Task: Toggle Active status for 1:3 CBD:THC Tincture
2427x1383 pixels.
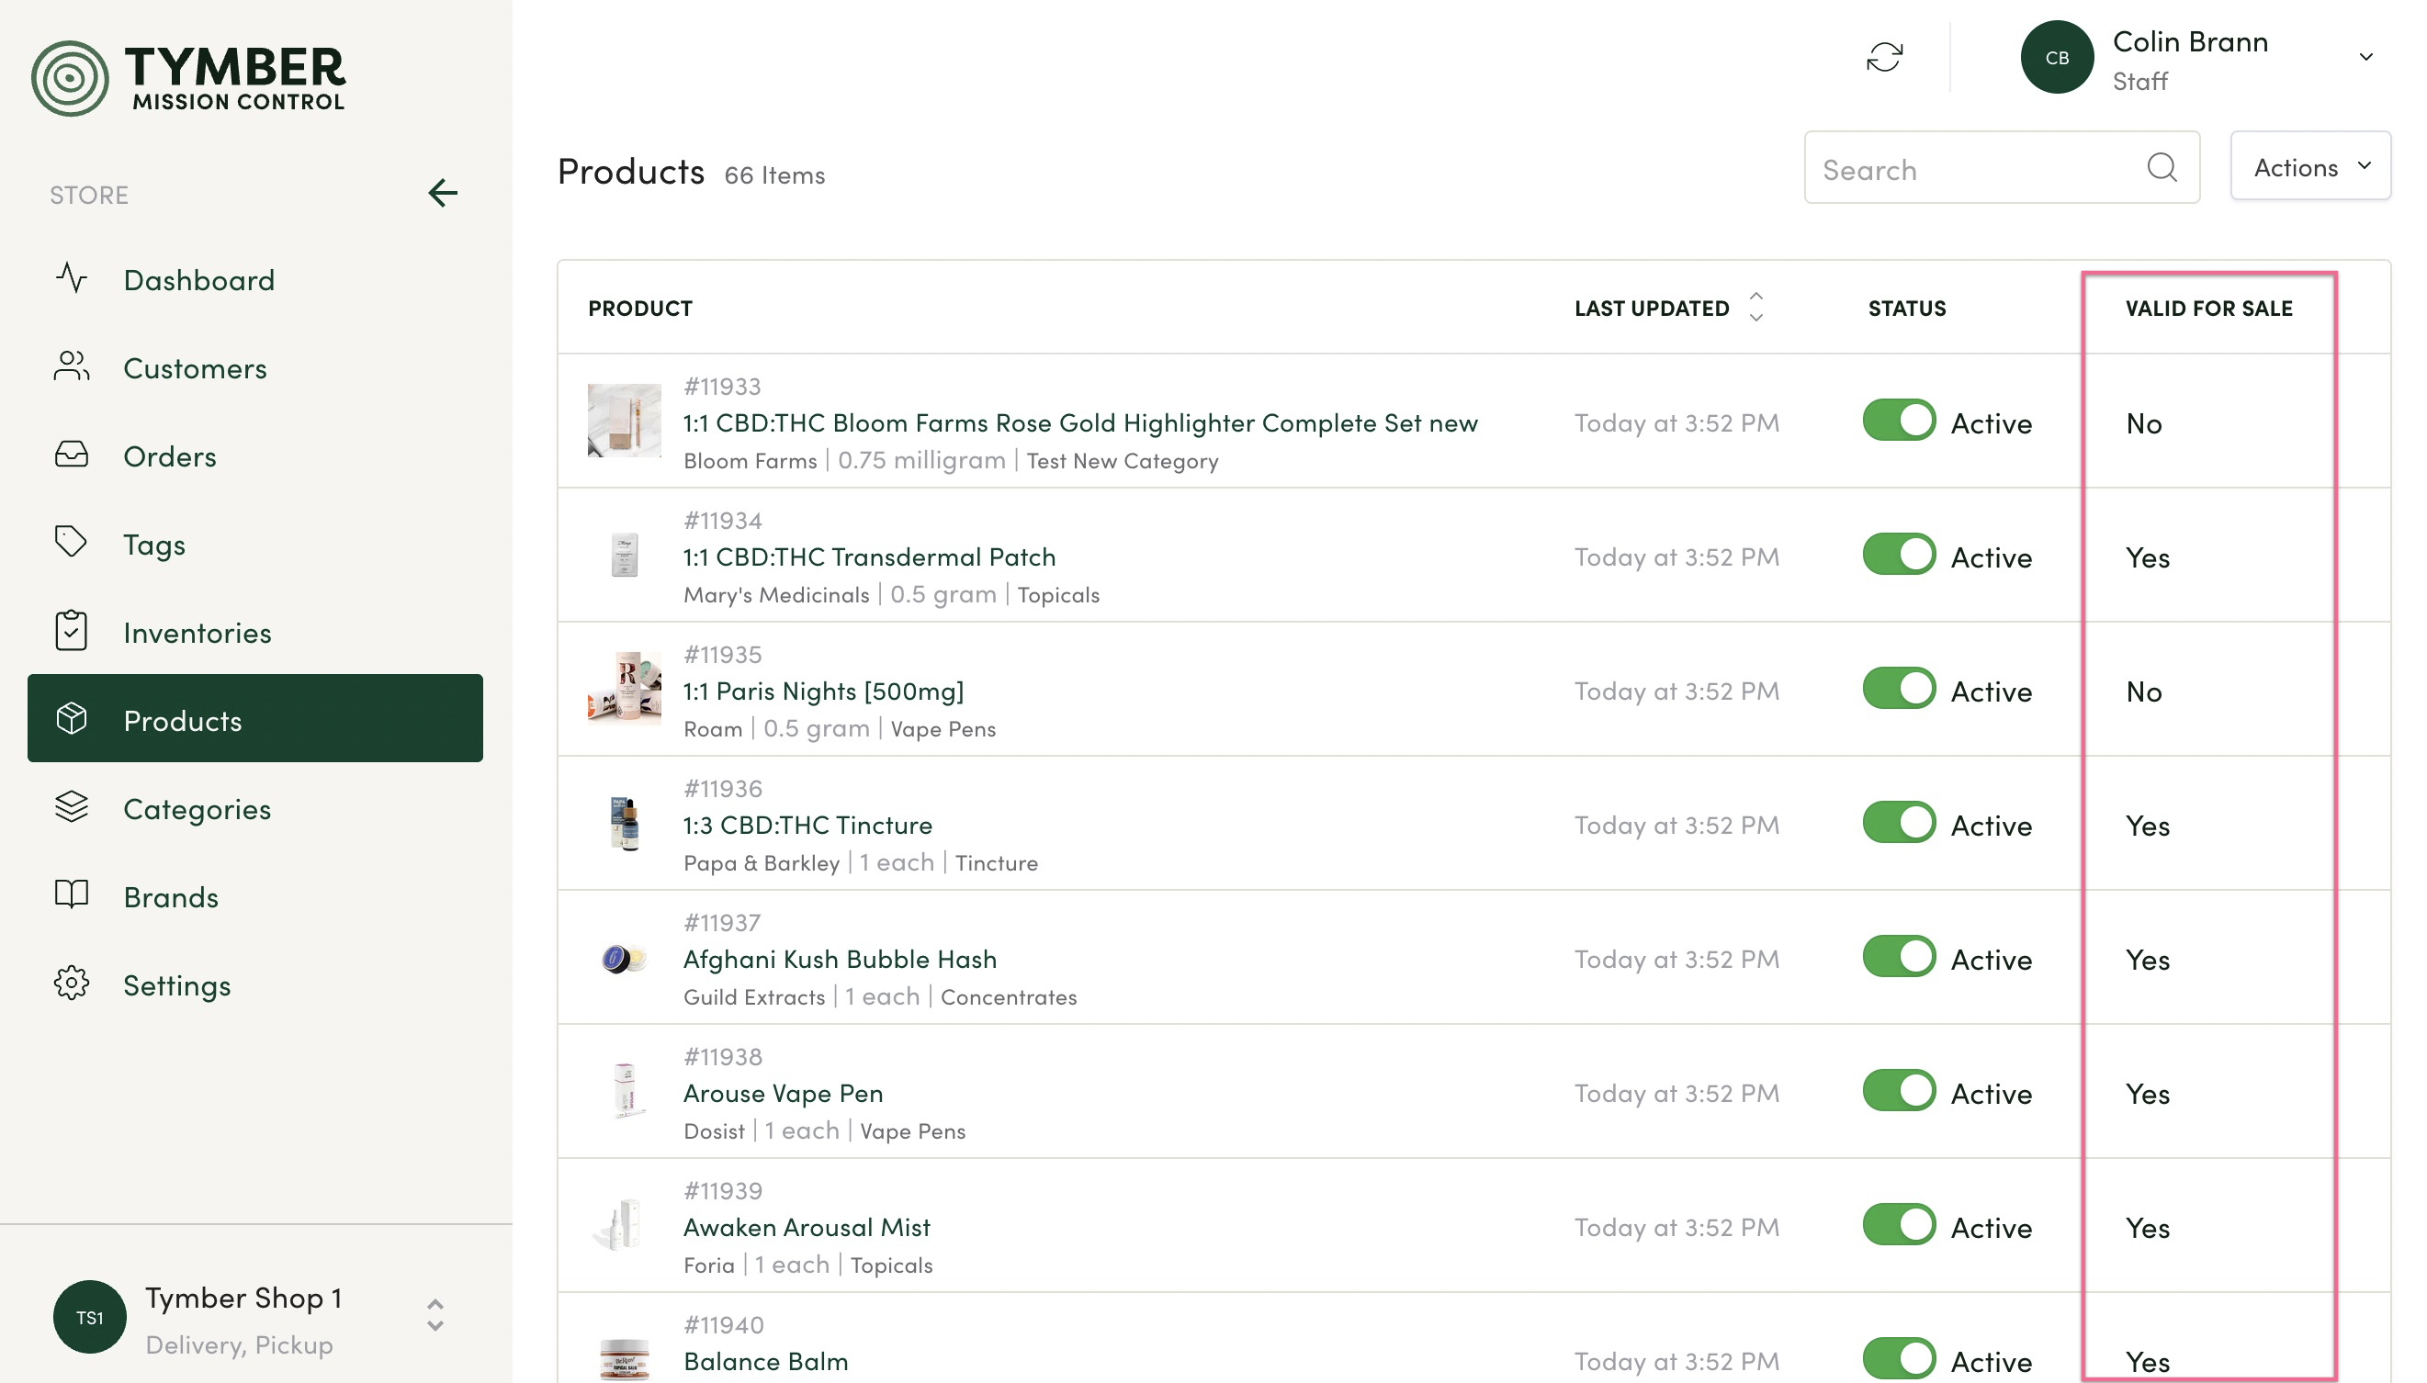Action: [x=1899, y=822]
